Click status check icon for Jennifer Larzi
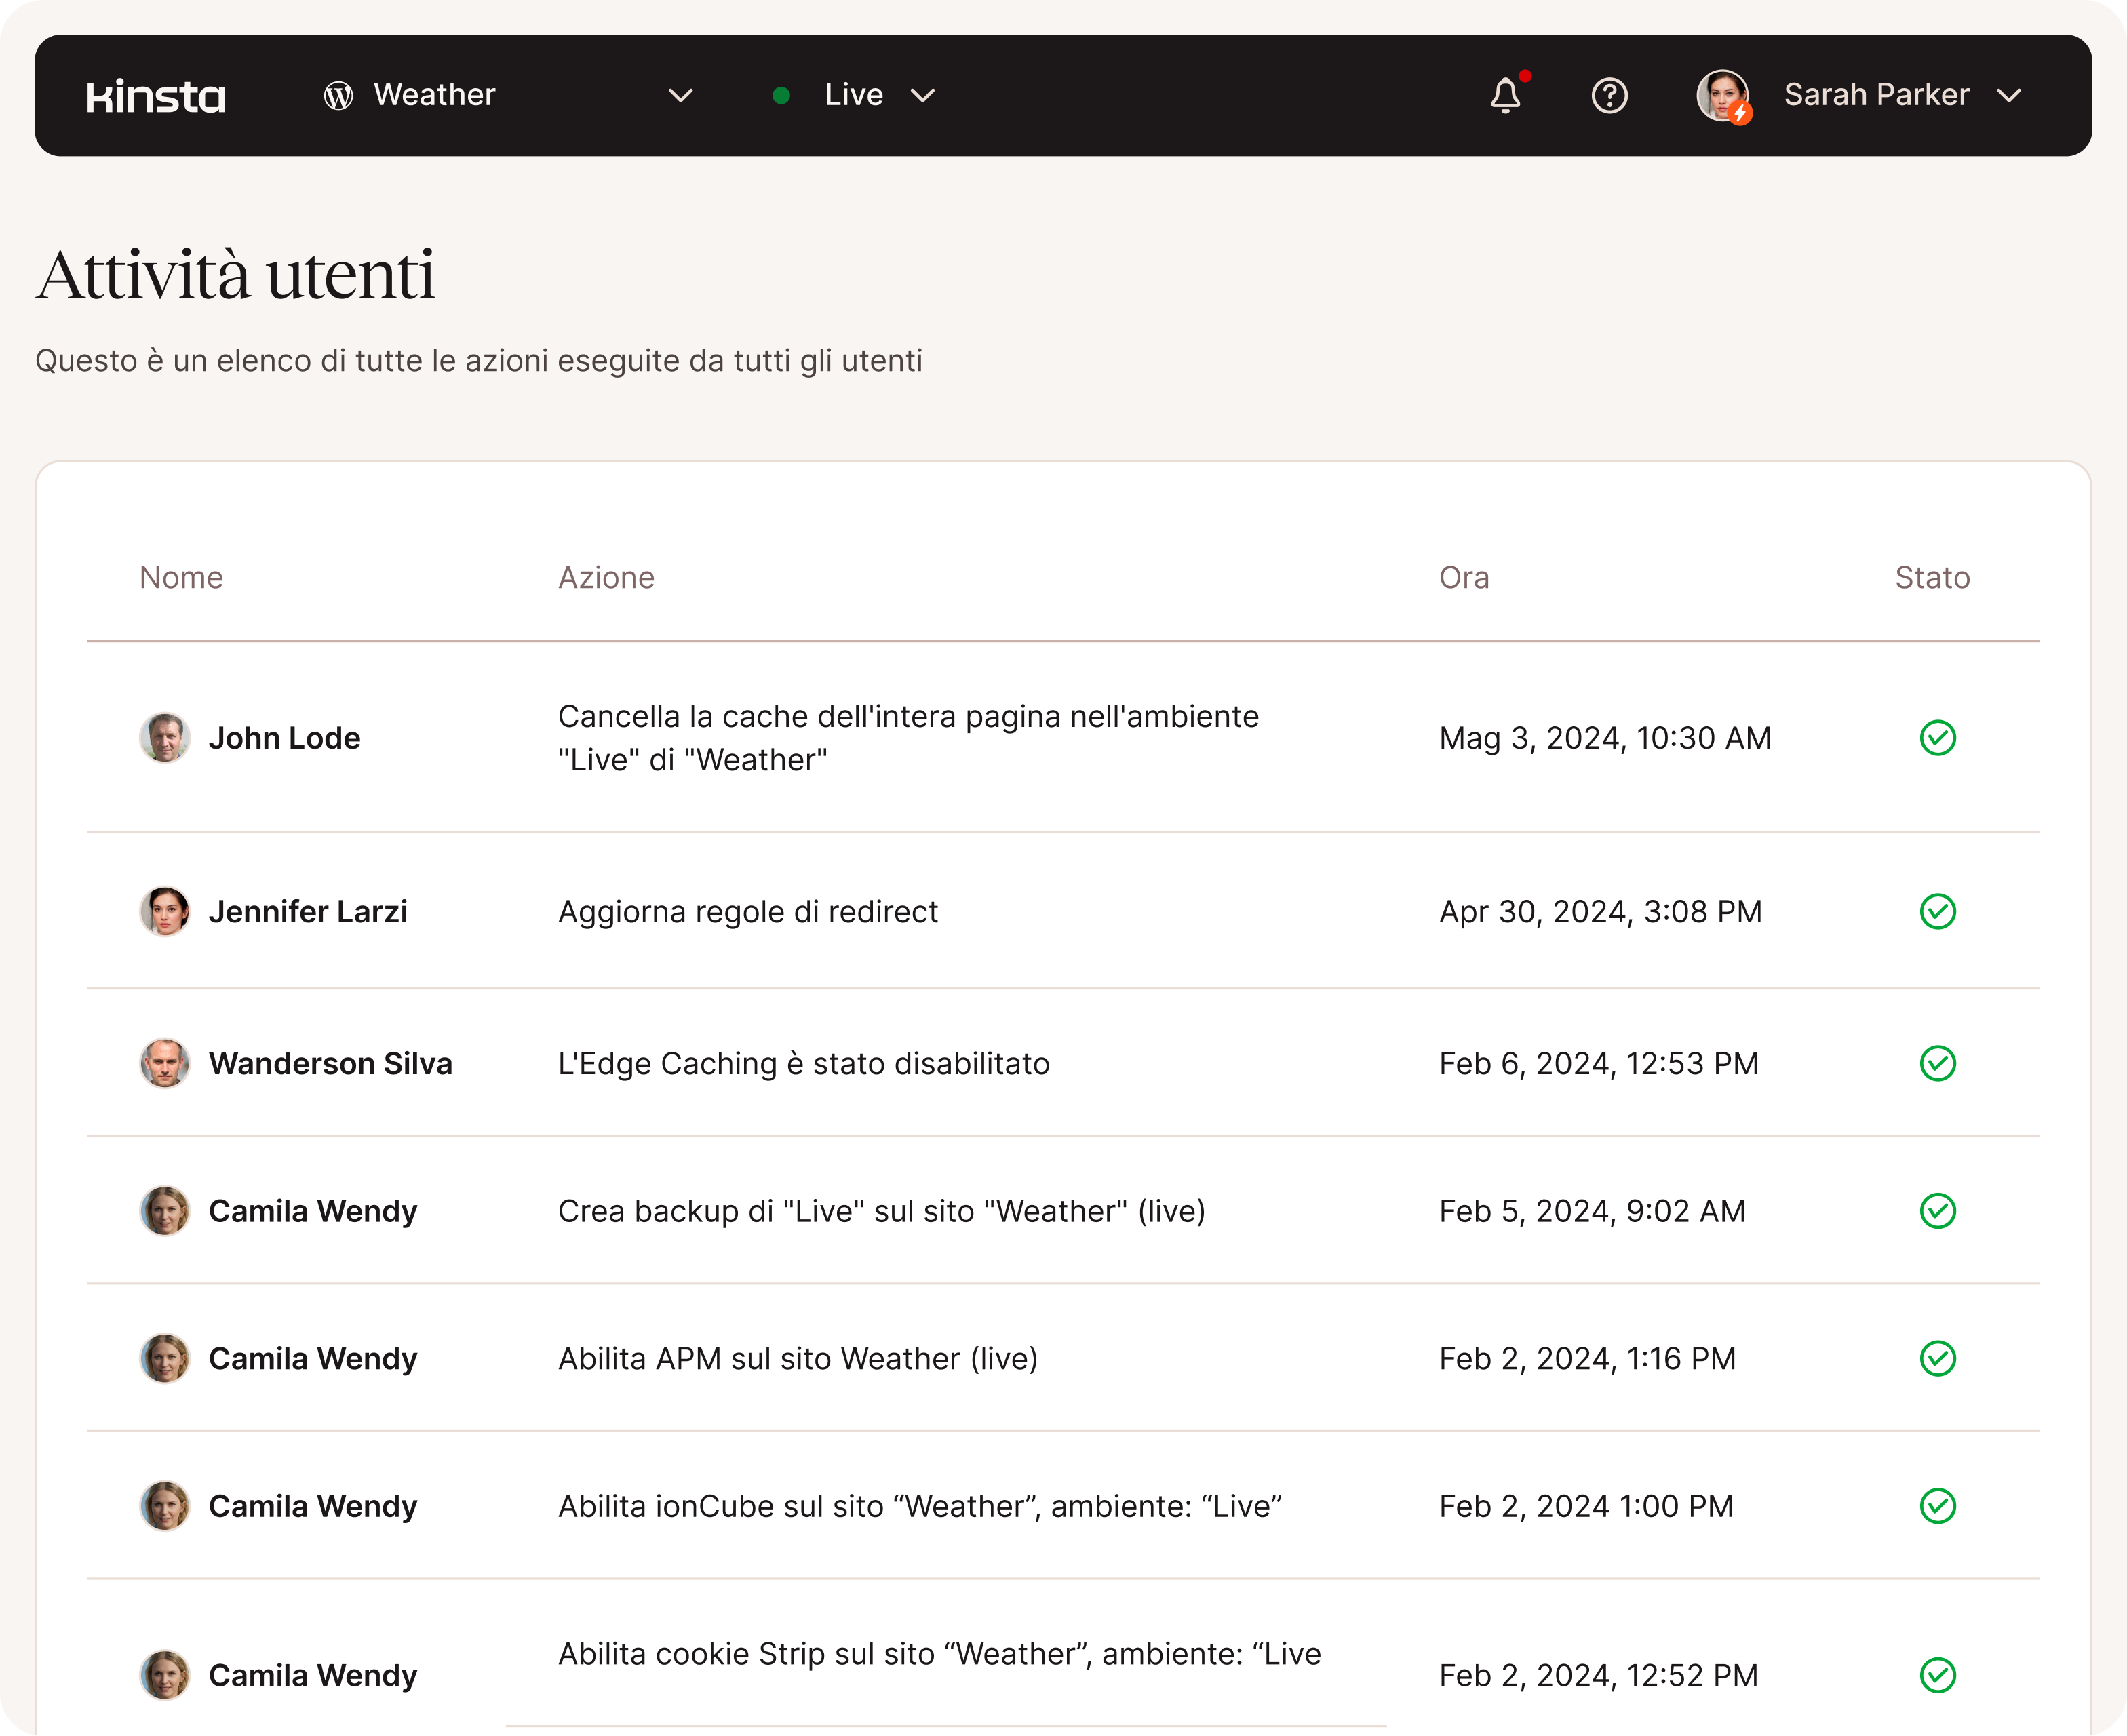Screen dimensions: 2127x1736 point(1937,911)
